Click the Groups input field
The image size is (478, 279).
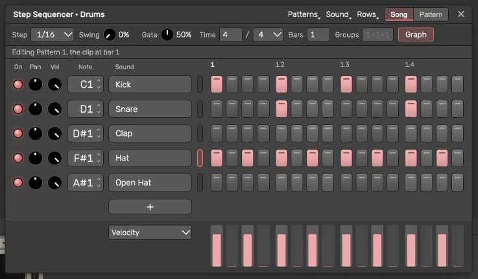[377, 35]
